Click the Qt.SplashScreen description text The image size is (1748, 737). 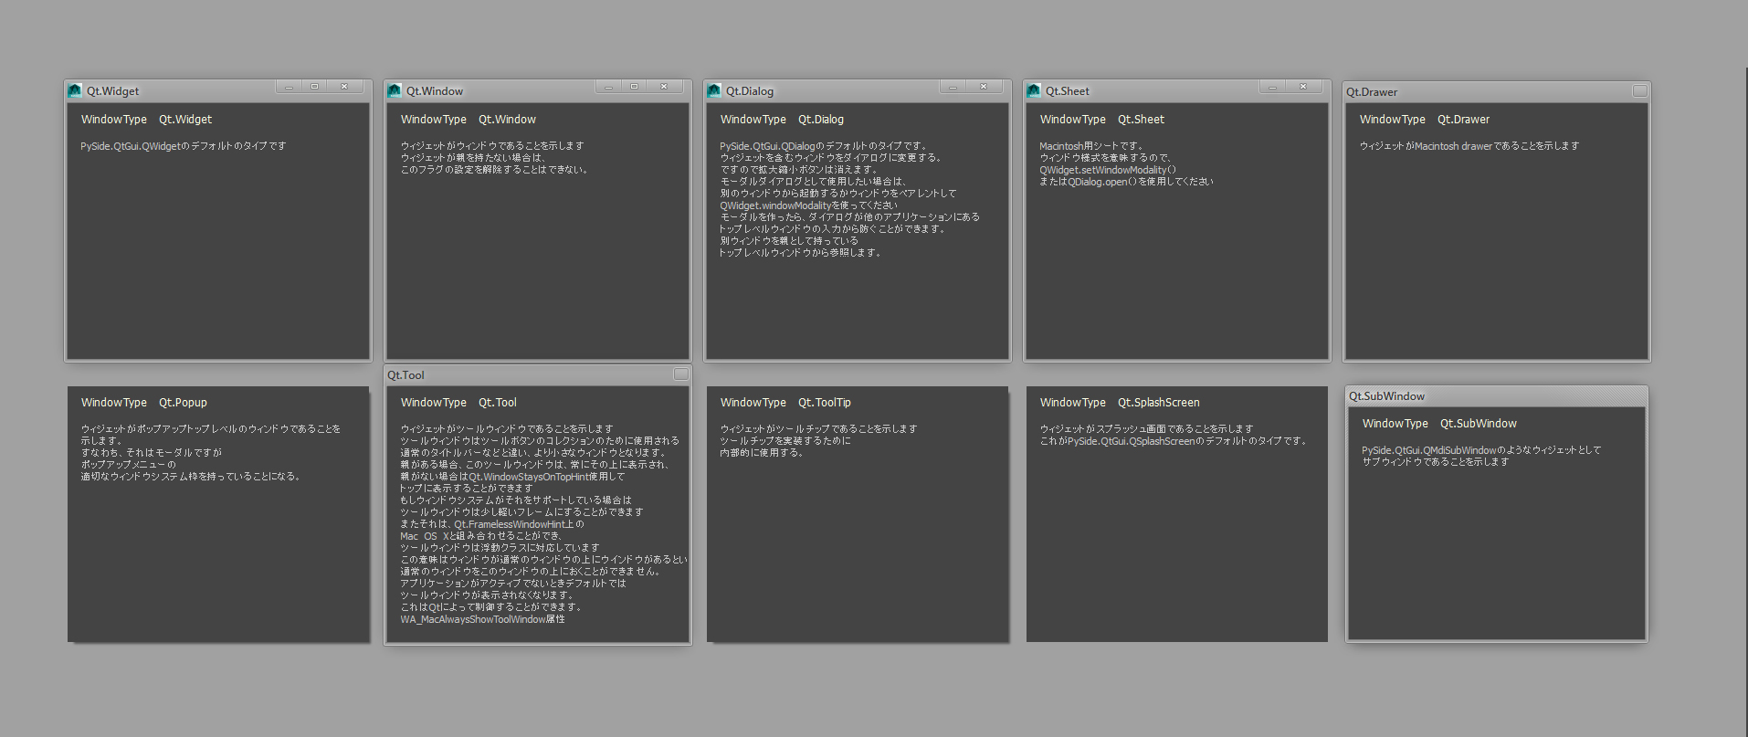tap(1173, 435)
